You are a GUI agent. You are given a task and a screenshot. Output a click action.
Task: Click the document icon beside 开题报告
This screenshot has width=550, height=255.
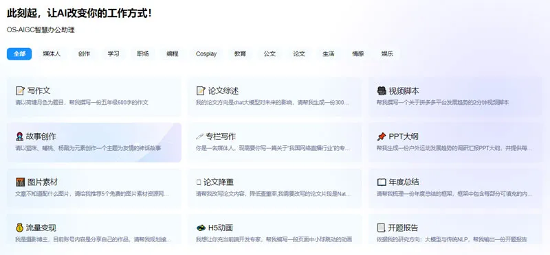pyautogui.click(x=381, y=228)
